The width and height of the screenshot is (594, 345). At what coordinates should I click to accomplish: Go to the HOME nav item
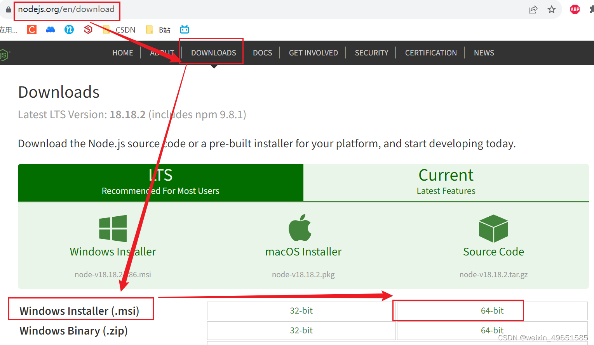(x=123, y=53)
